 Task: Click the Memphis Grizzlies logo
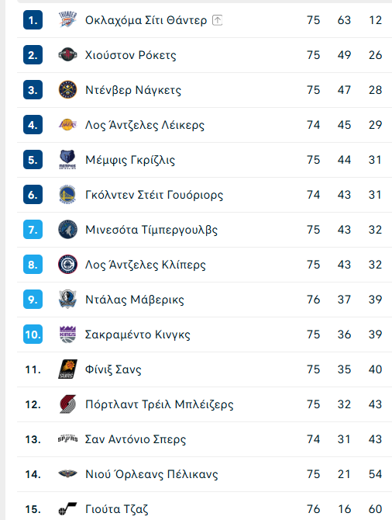[67, 160]
